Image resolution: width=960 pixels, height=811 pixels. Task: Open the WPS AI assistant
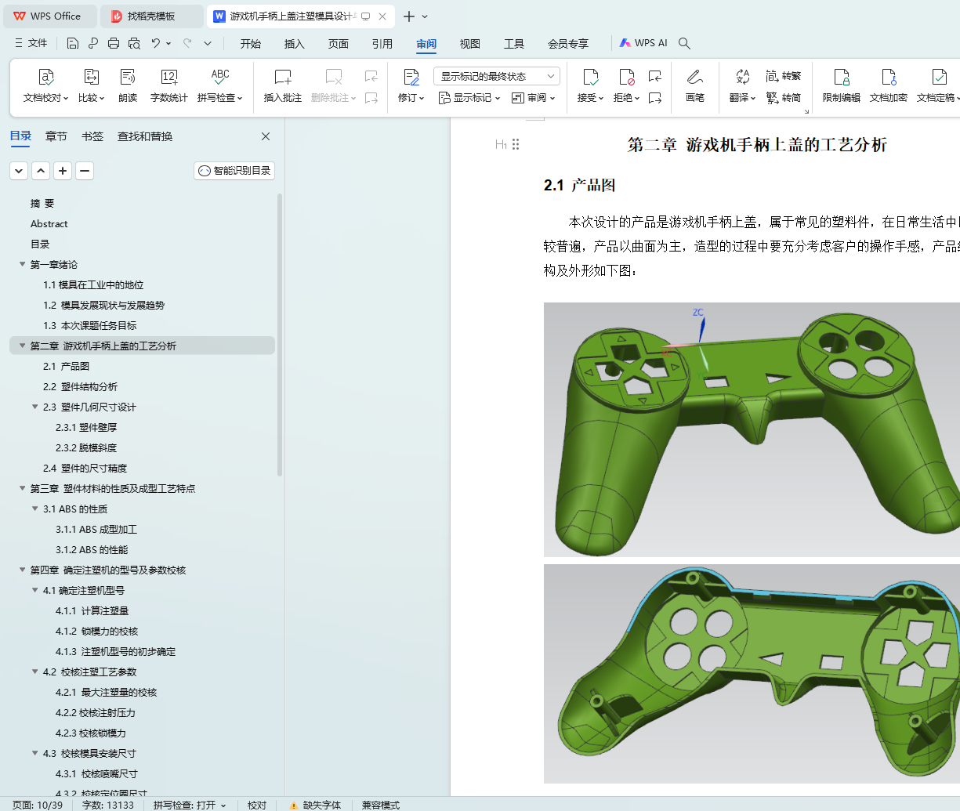[x=643, y=43]
